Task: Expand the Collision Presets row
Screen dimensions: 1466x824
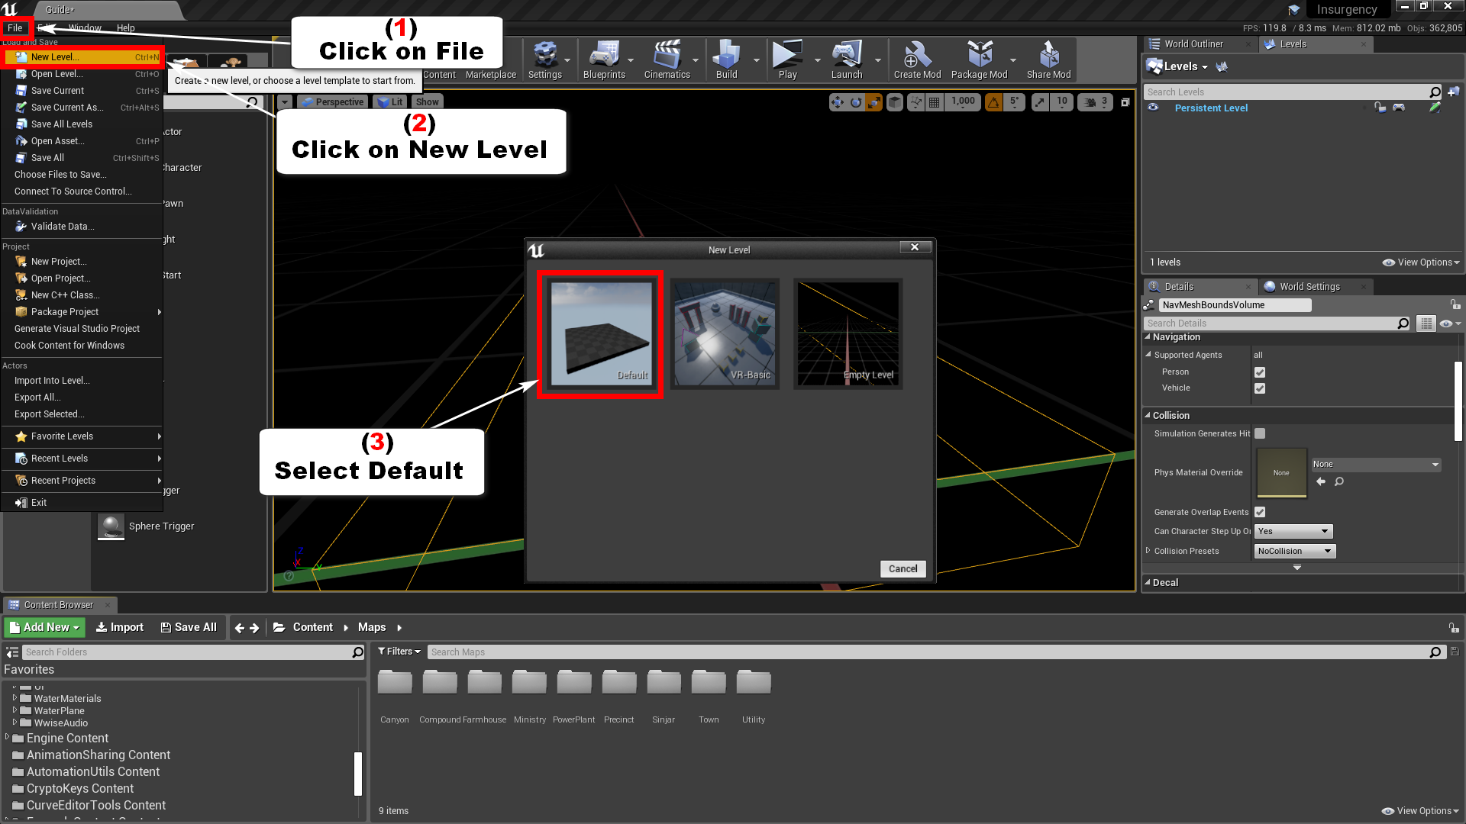Action: coord(1148,550)
